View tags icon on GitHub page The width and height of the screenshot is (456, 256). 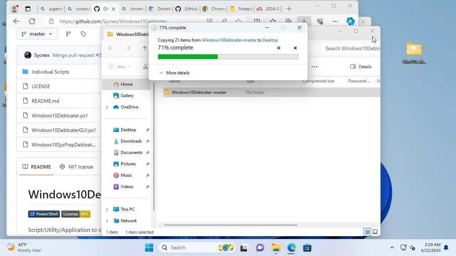pos(83,34)
